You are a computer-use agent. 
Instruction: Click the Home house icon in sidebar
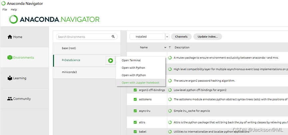click(x=10, y=37)
